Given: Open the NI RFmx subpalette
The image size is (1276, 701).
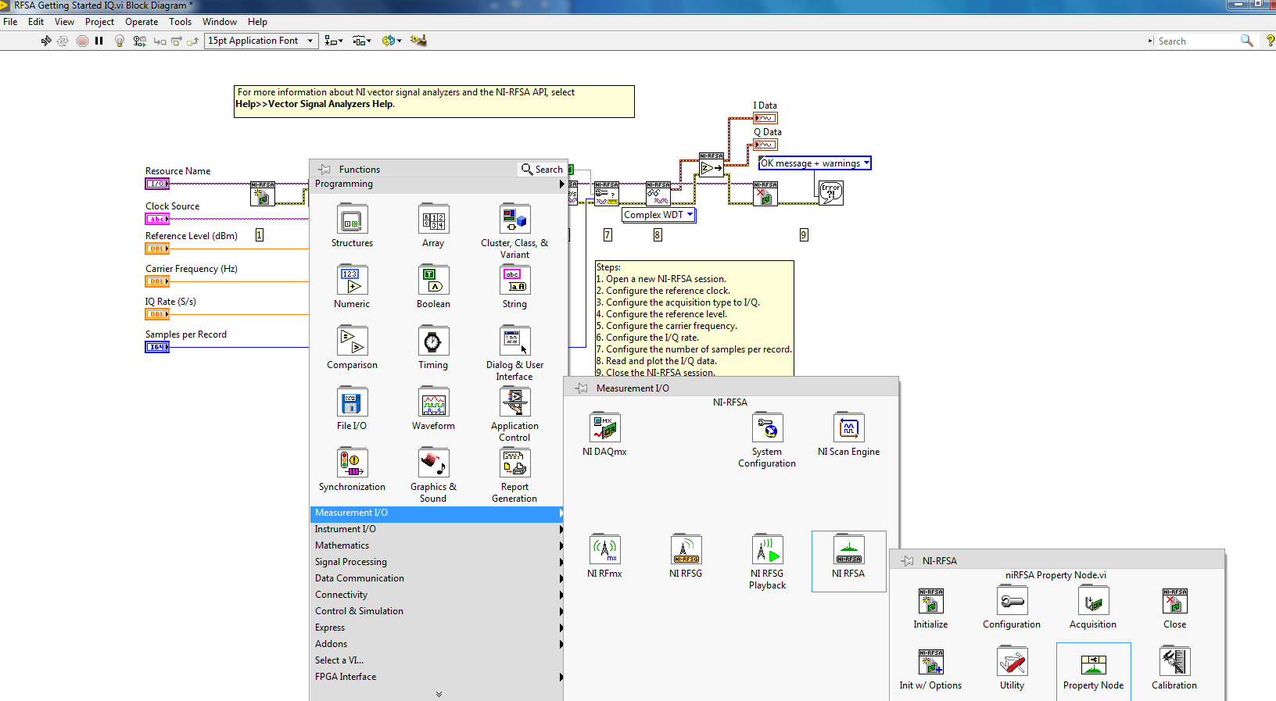Looking at the screenshot, I should (604, 556).
